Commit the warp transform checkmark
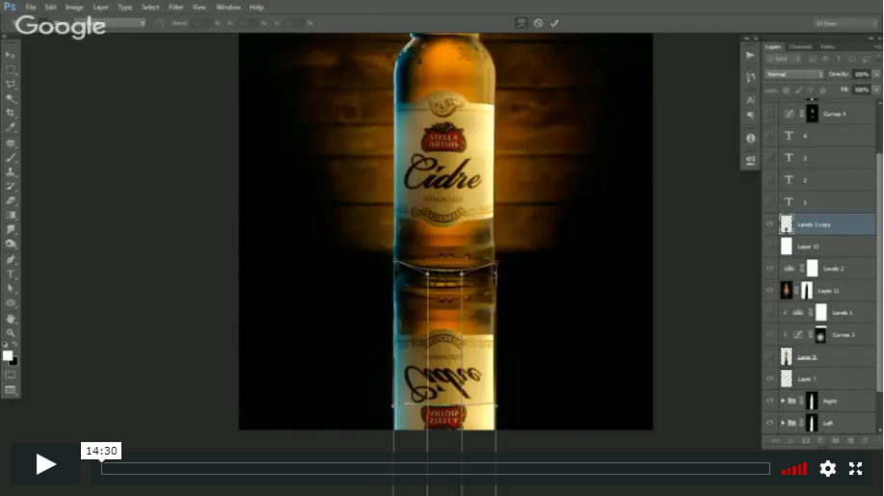Image resolution: width=884 pixels, height=496 pixels. 554,23
